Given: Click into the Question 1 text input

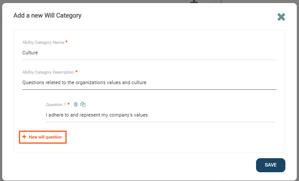Looking at the screenshot, I should pyautogui.click(x=160, y=115).
